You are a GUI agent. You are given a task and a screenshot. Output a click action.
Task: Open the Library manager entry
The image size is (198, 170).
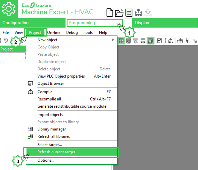pyautogui.click(x=72, y=129)
